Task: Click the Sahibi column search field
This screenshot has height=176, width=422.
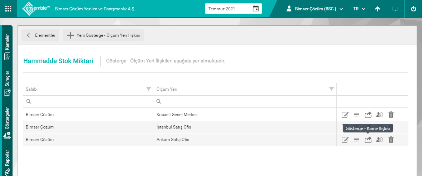Action: coord(90,101)
